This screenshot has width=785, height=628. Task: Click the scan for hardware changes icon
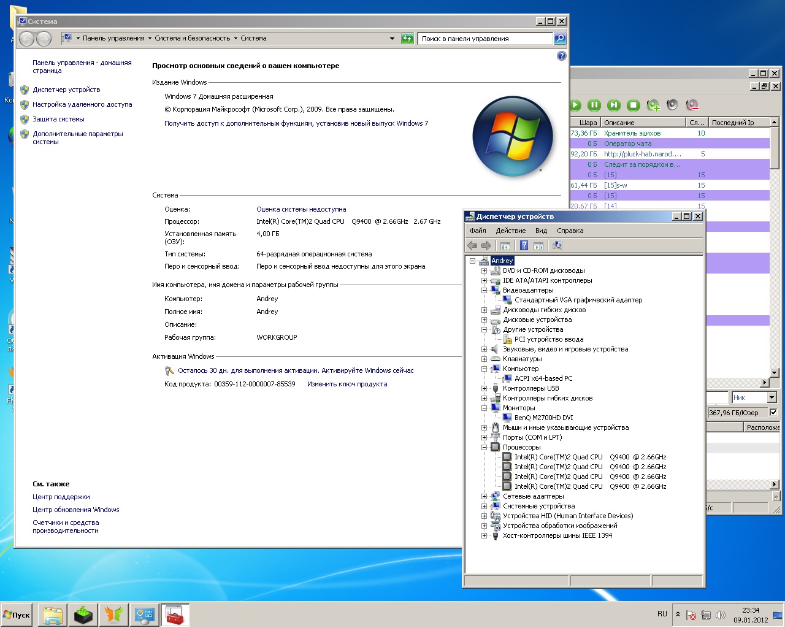(557, 245)
